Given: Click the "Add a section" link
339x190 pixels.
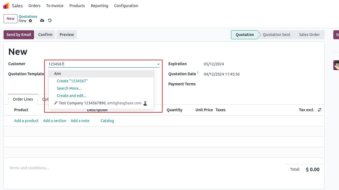Looking at the screenshot, I should 55,121.
